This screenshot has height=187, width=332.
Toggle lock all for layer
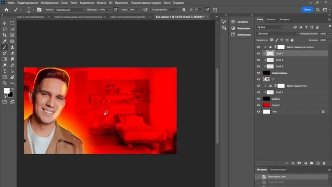click(x=292, y=40)
